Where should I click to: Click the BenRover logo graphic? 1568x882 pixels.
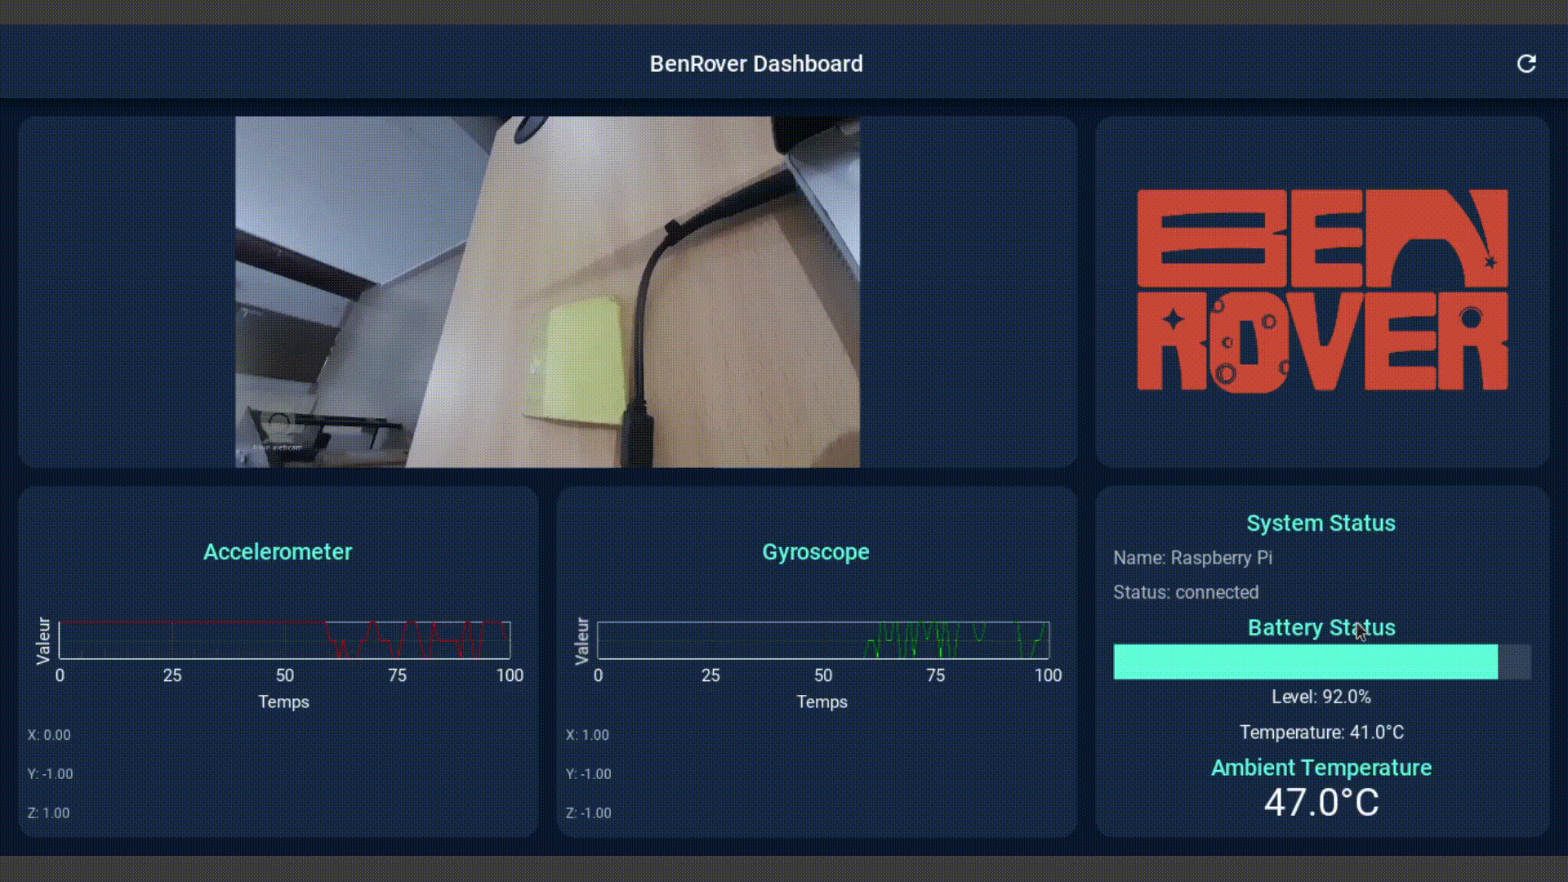[1321, 290]
